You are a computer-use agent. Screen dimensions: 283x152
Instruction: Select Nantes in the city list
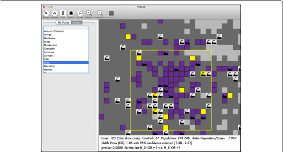(x=66, y=70)
